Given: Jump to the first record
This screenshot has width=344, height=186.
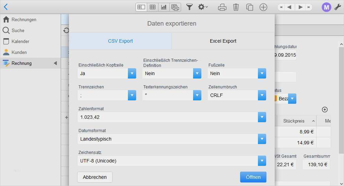Looking at the screenshot, I should click(x=281, y=7).
